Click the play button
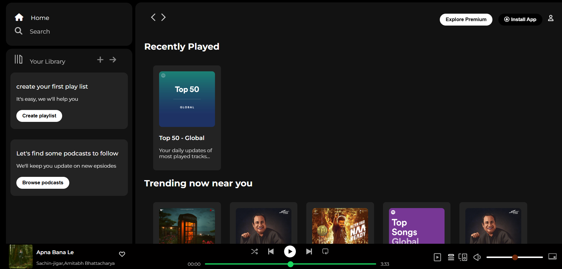This screenshot has height=269, width=562. coord(290,251)
